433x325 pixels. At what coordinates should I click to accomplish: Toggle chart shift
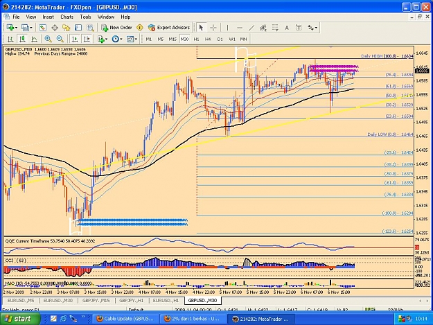87,39
